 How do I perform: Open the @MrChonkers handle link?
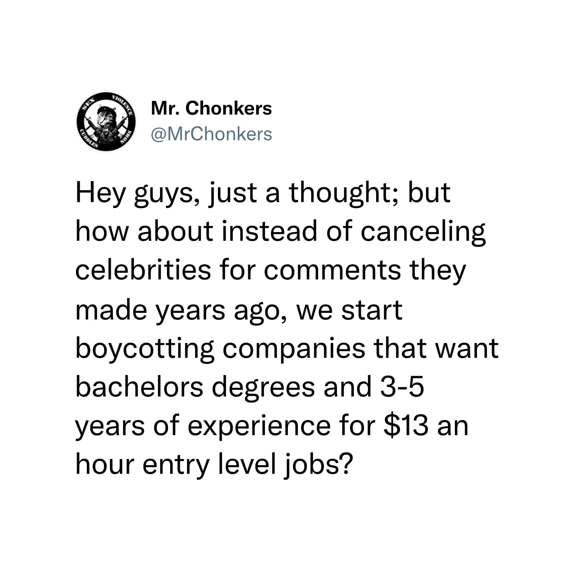coord(211,134)
